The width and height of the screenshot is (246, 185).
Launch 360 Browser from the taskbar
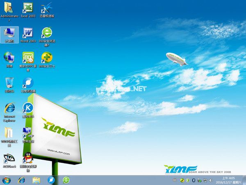[x=66, y=180]
